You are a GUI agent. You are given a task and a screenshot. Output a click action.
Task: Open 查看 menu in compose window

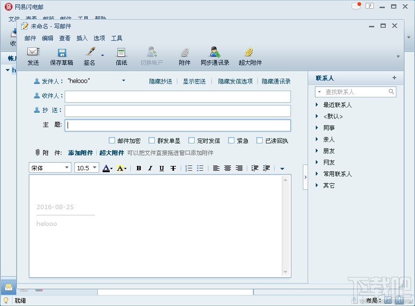click(x=65, y=38)
